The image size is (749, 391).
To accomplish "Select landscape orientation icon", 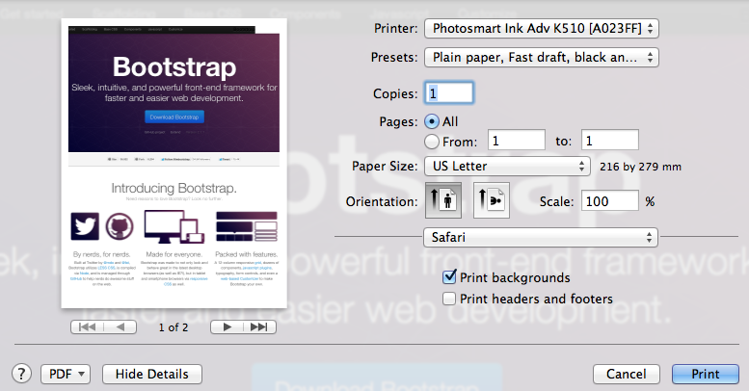I will click(x=491, y=200).
